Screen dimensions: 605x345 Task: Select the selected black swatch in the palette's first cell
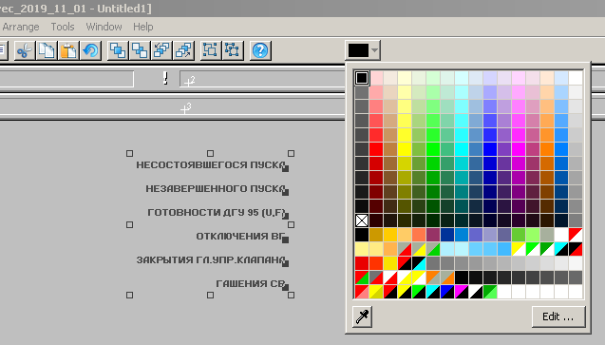(362, 78)
